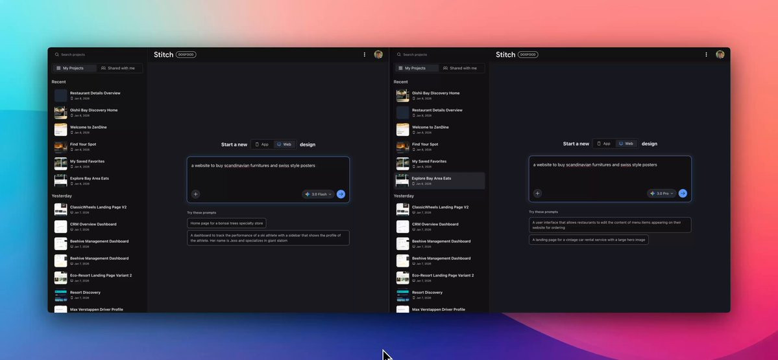Open the 3.0 Pro model dropdown
Screen dimensions: 778x360
(661, 193)
